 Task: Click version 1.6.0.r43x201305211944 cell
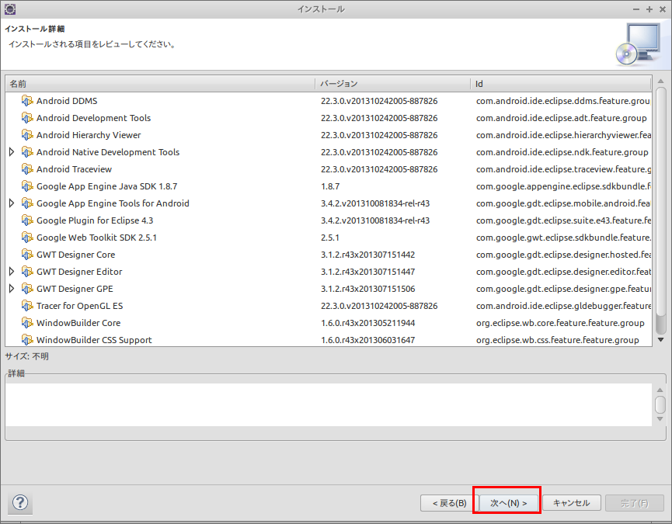[x=367, y=323]
